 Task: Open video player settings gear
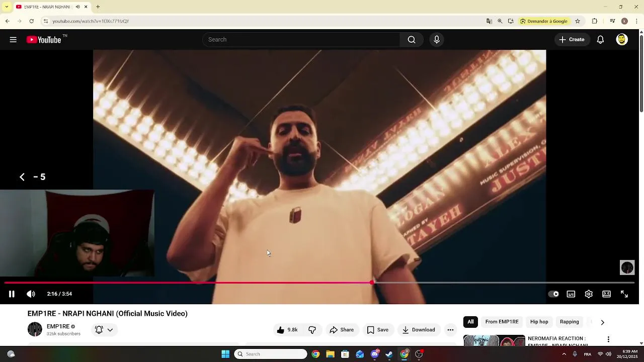[x=589, y=294]
